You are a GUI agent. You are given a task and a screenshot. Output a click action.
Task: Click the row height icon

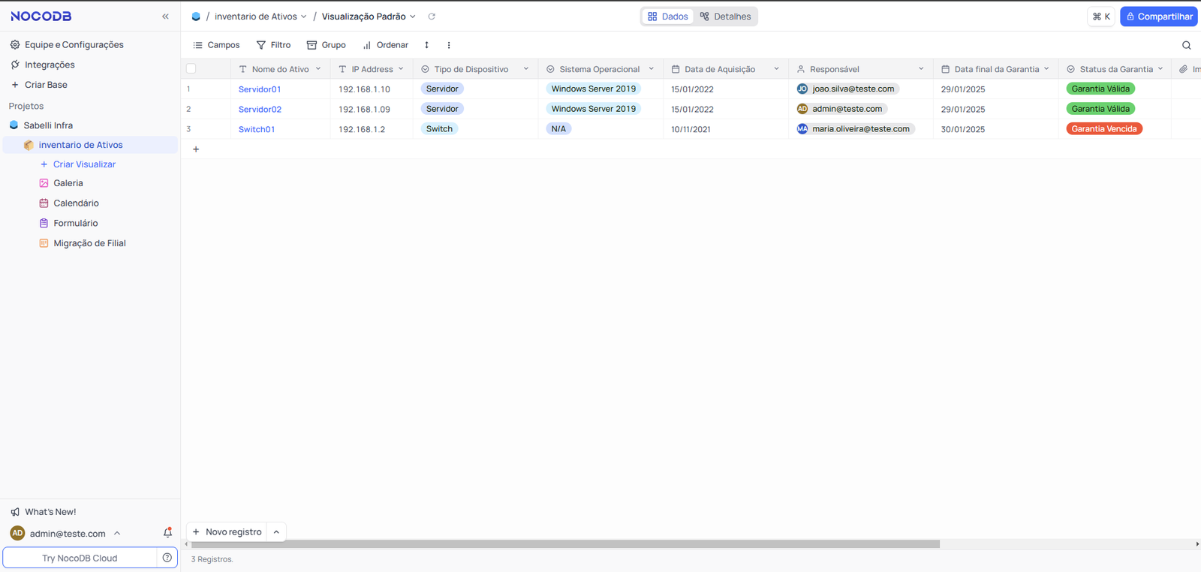(426, 45)
